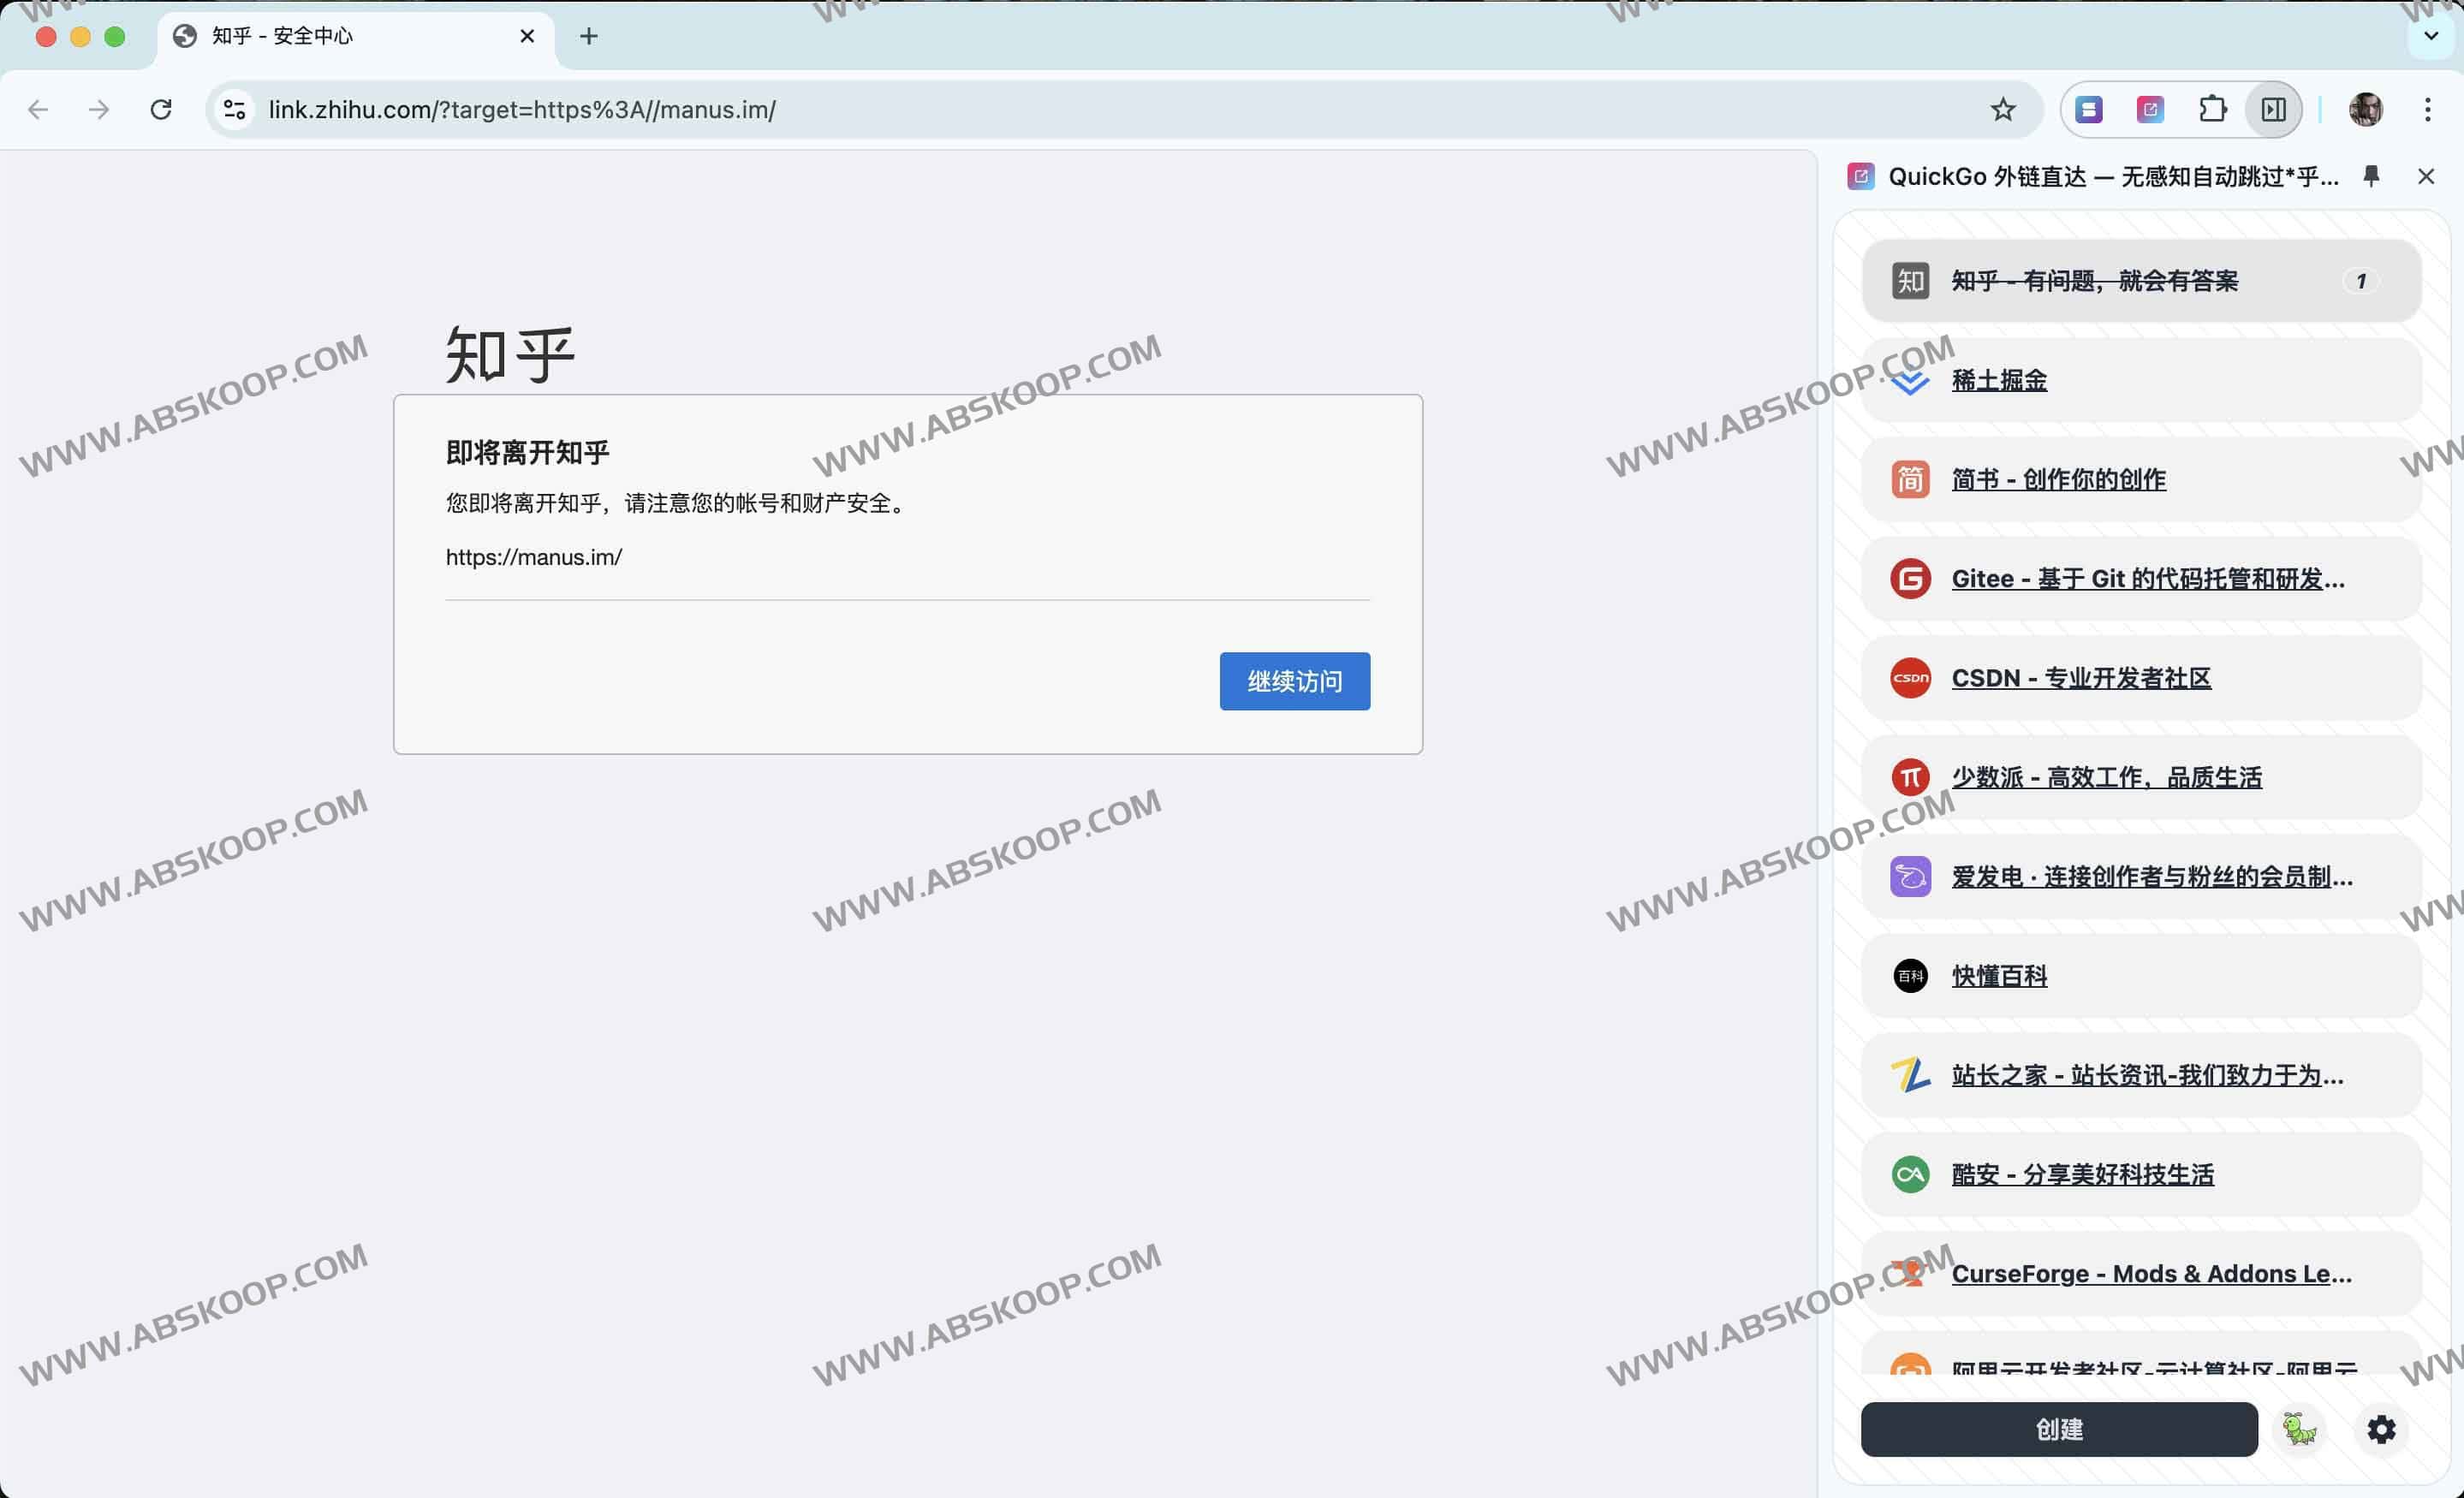
Task: Open the Extensions puzzle icon
Action: click(x=2213, y=109)
